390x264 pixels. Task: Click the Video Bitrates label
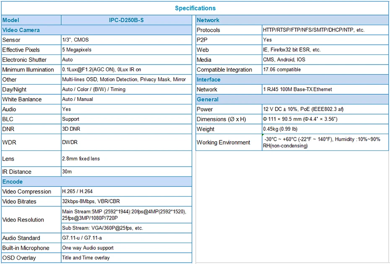coord(19,202)
